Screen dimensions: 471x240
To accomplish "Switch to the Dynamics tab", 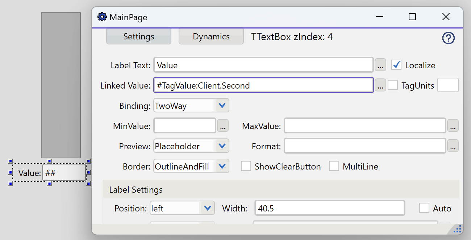I will tap(211, 37).
